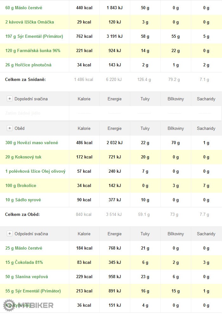Select the 25 g Máslo čerstvé snack item

pos(24,248)
